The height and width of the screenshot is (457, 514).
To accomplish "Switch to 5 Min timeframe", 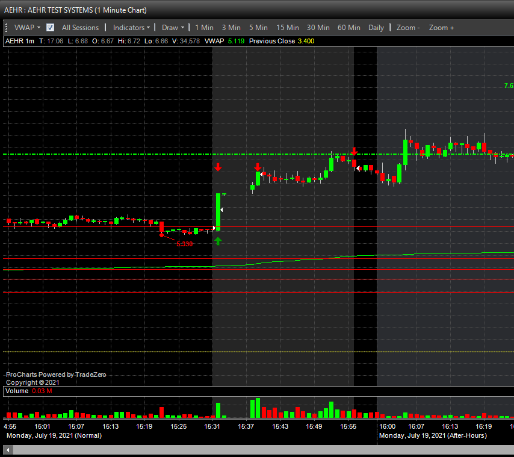I will [x=258, y=28].
